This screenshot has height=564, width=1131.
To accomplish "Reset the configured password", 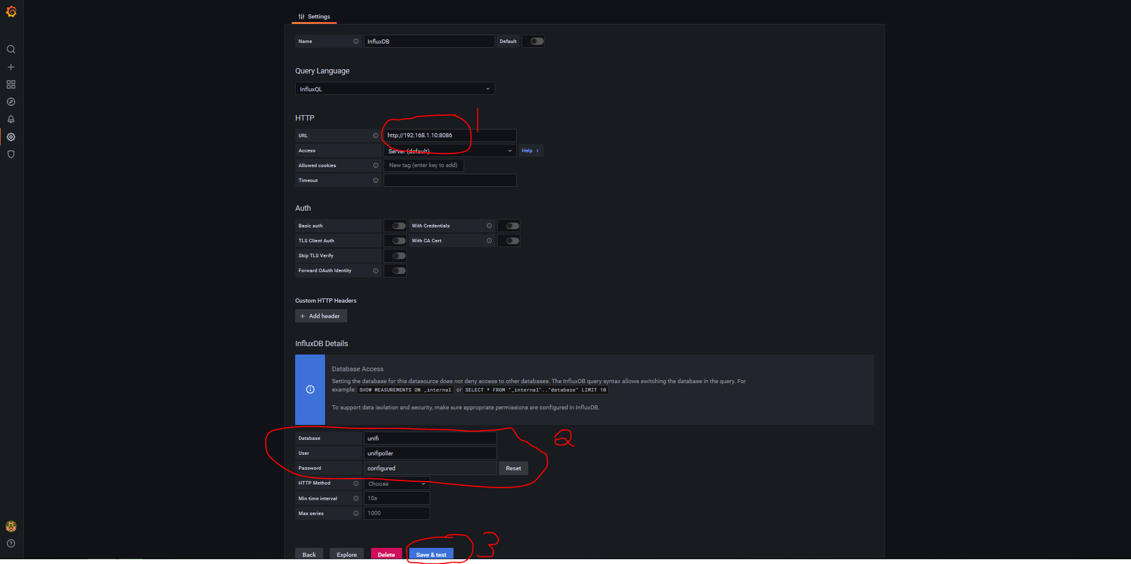I will 513,468.
